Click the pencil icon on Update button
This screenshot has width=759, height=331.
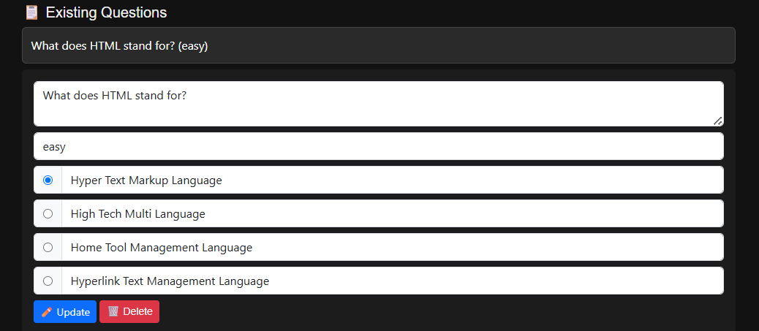[x=47, y=312]
